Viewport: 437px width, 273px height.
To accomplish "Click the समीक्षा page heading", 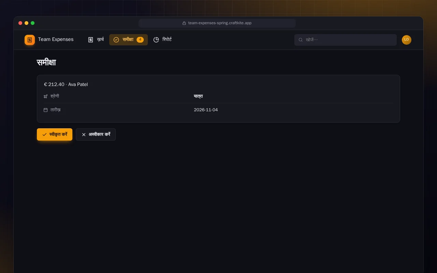I will tap(46, 62).
